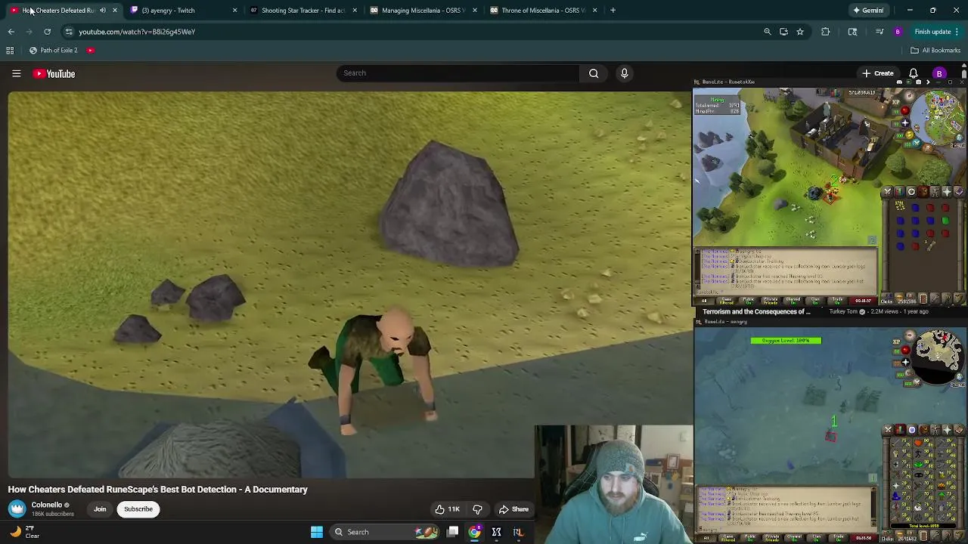Switch to Managing Miscellania OSRS tab
The height and width of the screenshot is (544, 968).
point(423,11)
